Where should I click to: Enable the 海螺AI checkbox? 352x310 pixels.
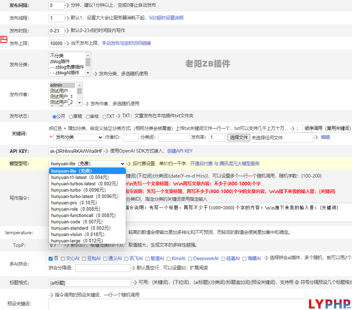tap(244, 259)
